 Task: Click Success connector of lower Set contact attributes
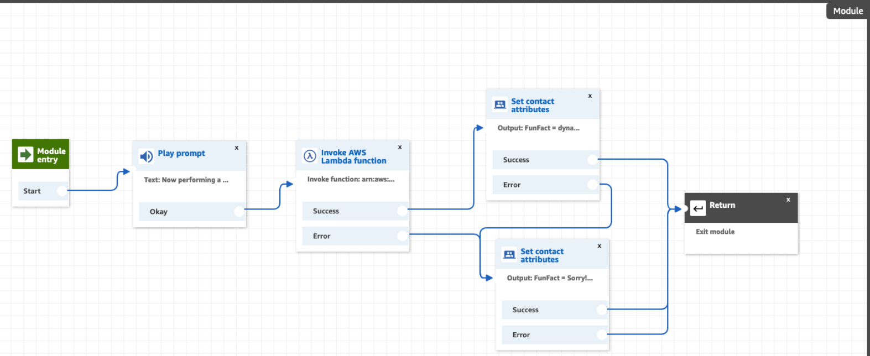602,310
